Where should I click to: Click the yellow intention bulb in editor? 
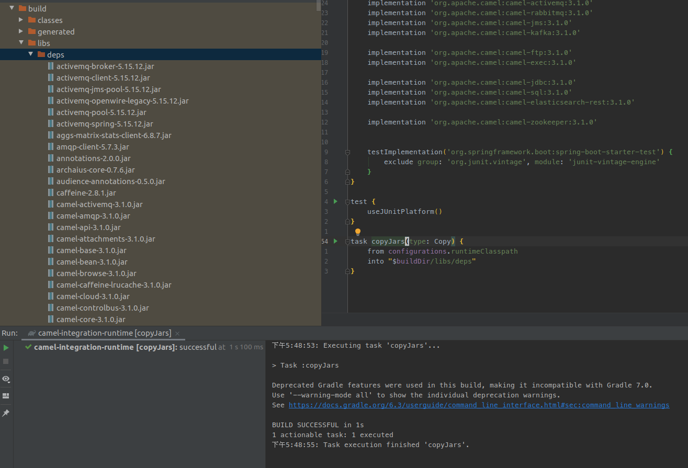[x=358, y=231]
